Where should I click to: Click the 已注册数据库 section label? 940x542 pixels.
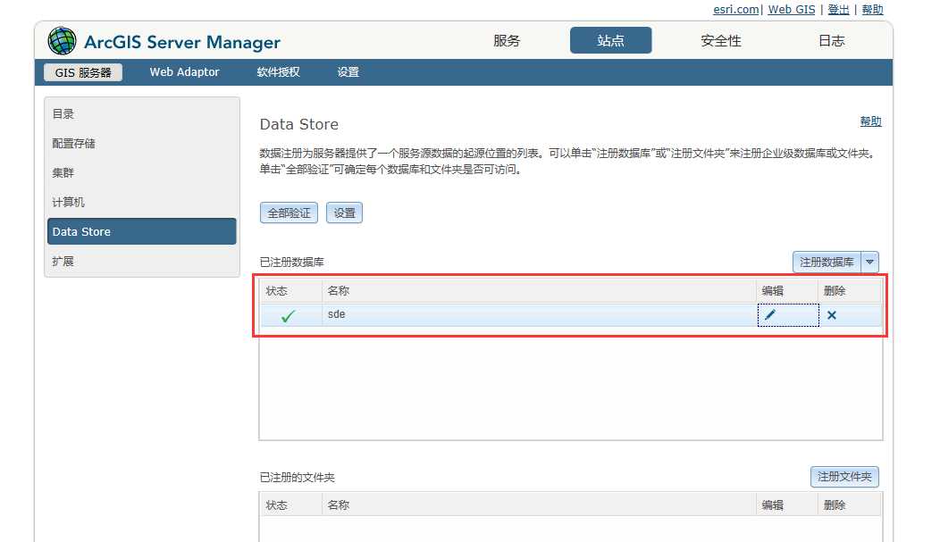coord(291,262)
